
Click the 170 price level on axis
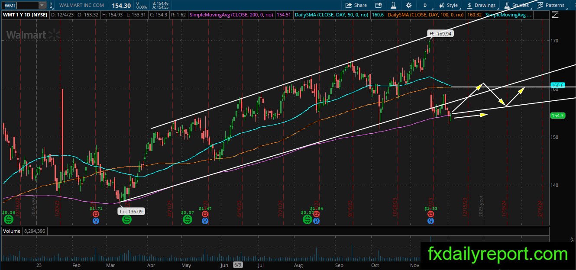(x=554, y=41)
